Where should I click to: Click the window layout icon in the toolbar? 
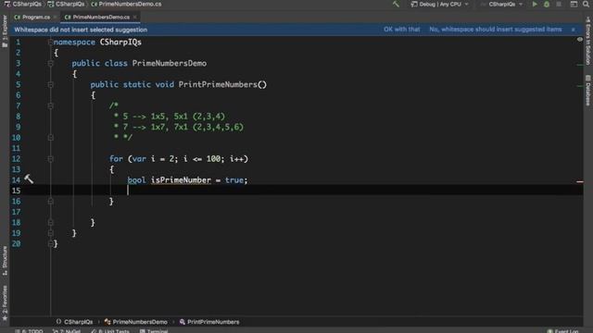[x=574, y=4]
